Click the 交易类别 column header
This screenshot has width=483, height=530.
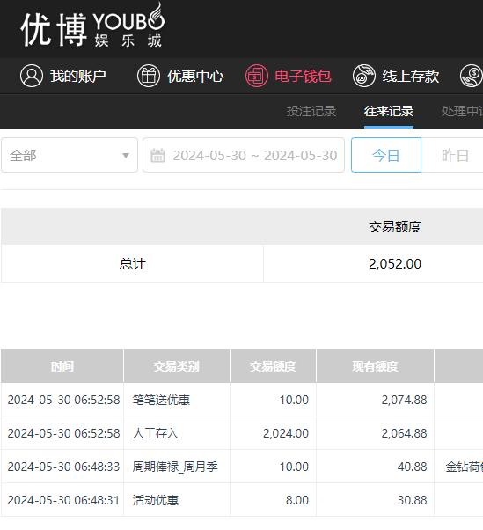pos(176,366)
